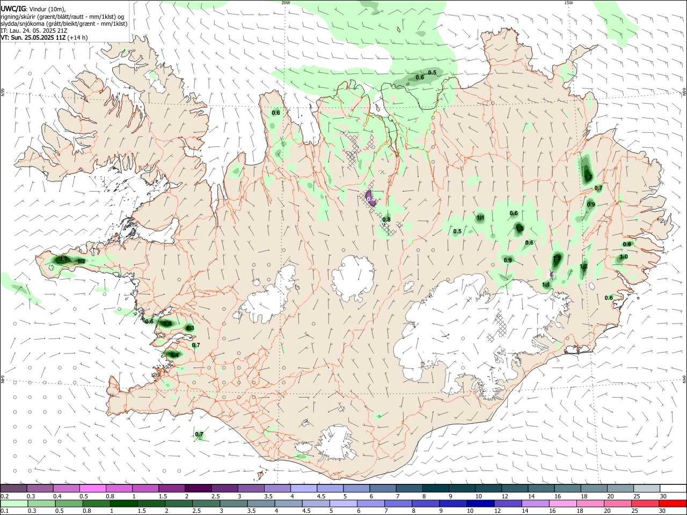Click the white Hofsjökull glacier in central Iceland
The width and height of the screenshot is (687, 515).
click(353, 278)
